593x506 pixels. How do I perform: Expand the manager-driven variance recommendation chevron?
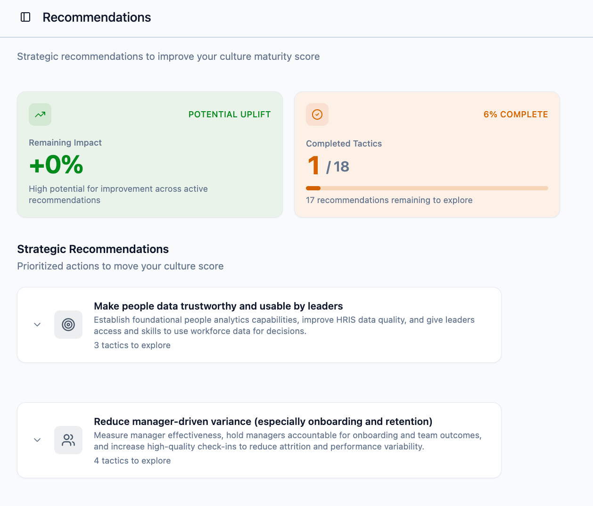pyautogui.click(x=37, y=440)
